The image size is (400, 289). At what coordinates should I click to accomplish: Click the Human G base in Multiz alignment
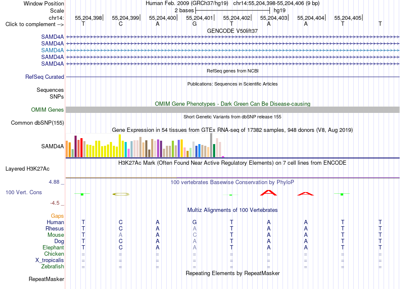(195, 222)
